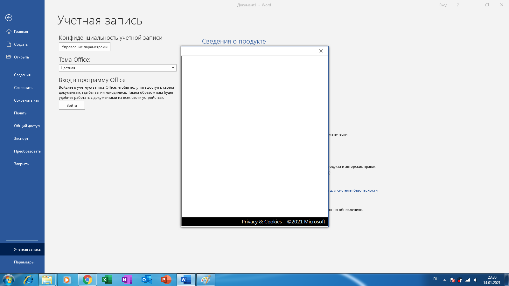Click Преобразовать in the sidebar
The width and height of the screenshot is (509, 286).
22,151
